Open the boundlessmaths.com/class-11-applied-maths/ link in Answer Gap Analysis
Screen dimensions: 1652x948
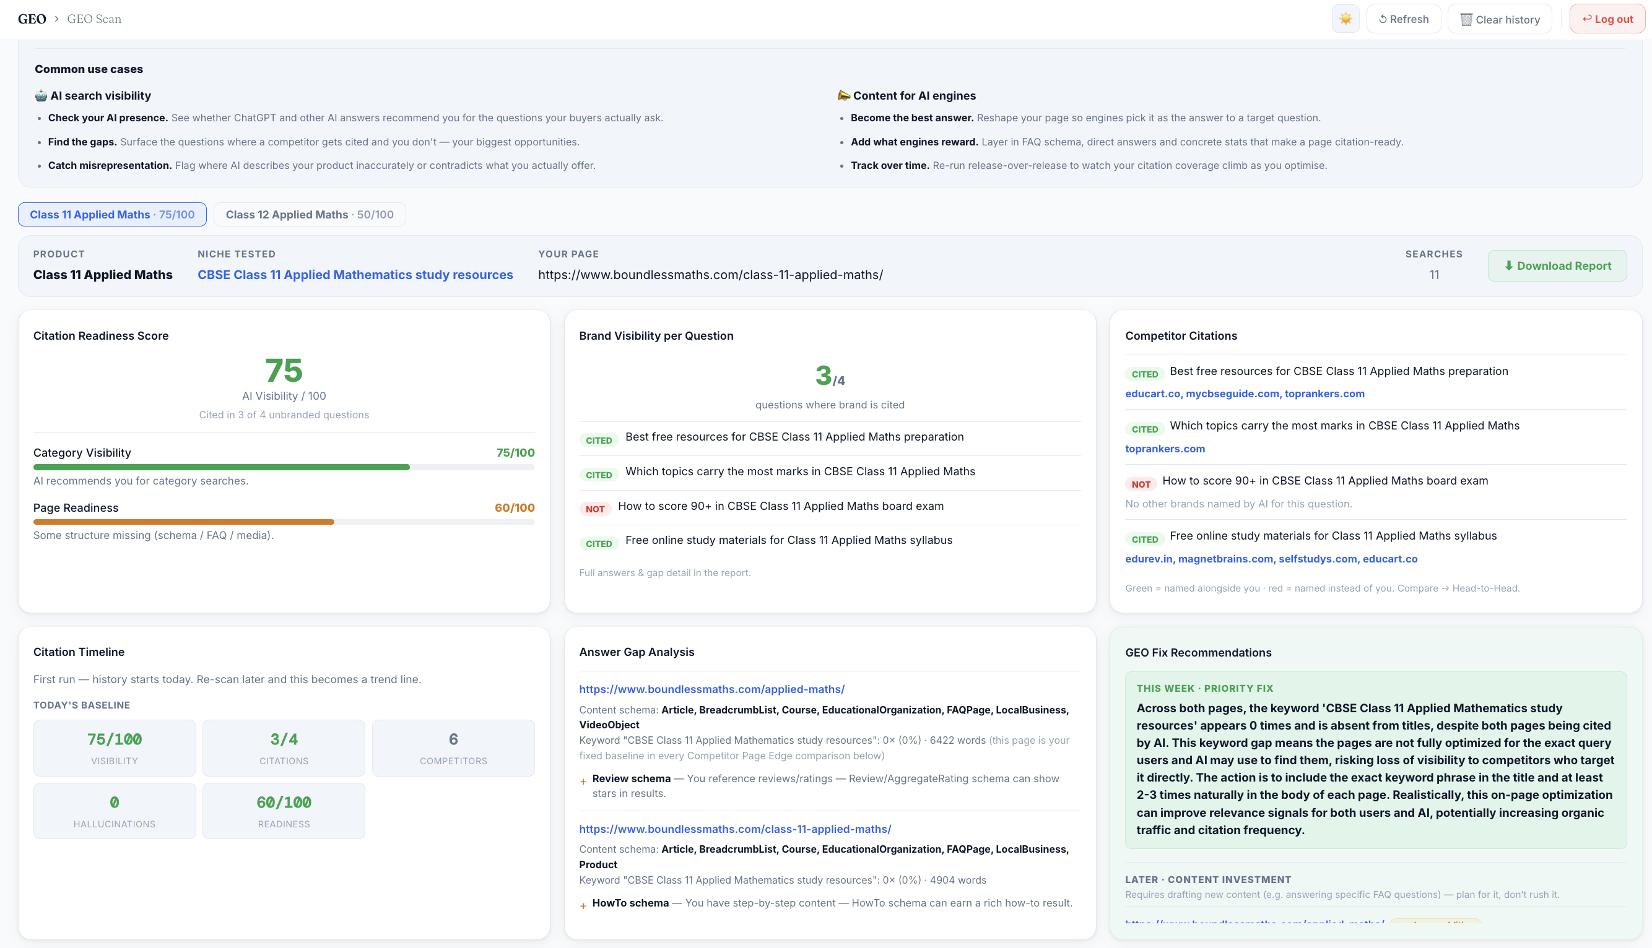735,829
